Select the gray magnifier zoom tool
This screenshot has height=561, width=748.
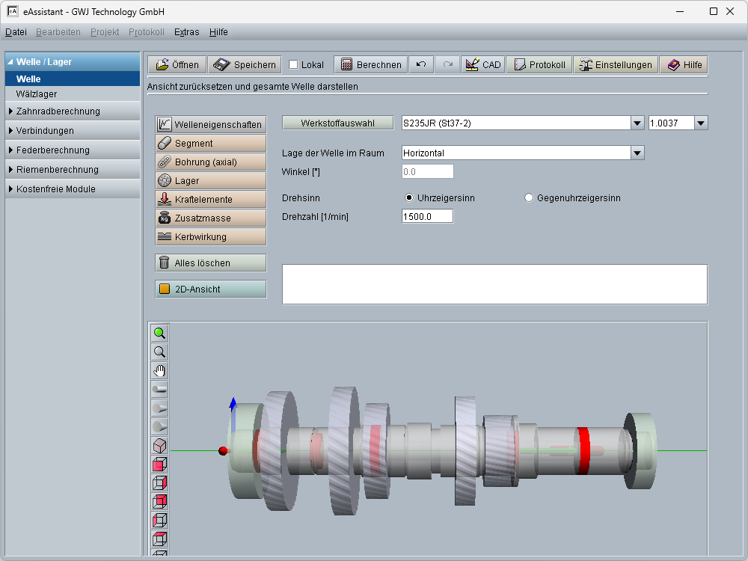click(159, 352)
